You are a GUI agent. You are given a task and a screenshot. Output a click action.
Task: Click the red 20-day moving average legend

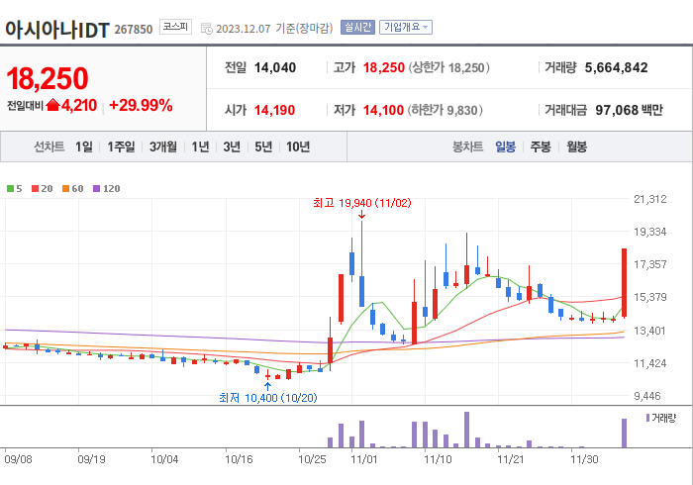[x=43, y=189]
